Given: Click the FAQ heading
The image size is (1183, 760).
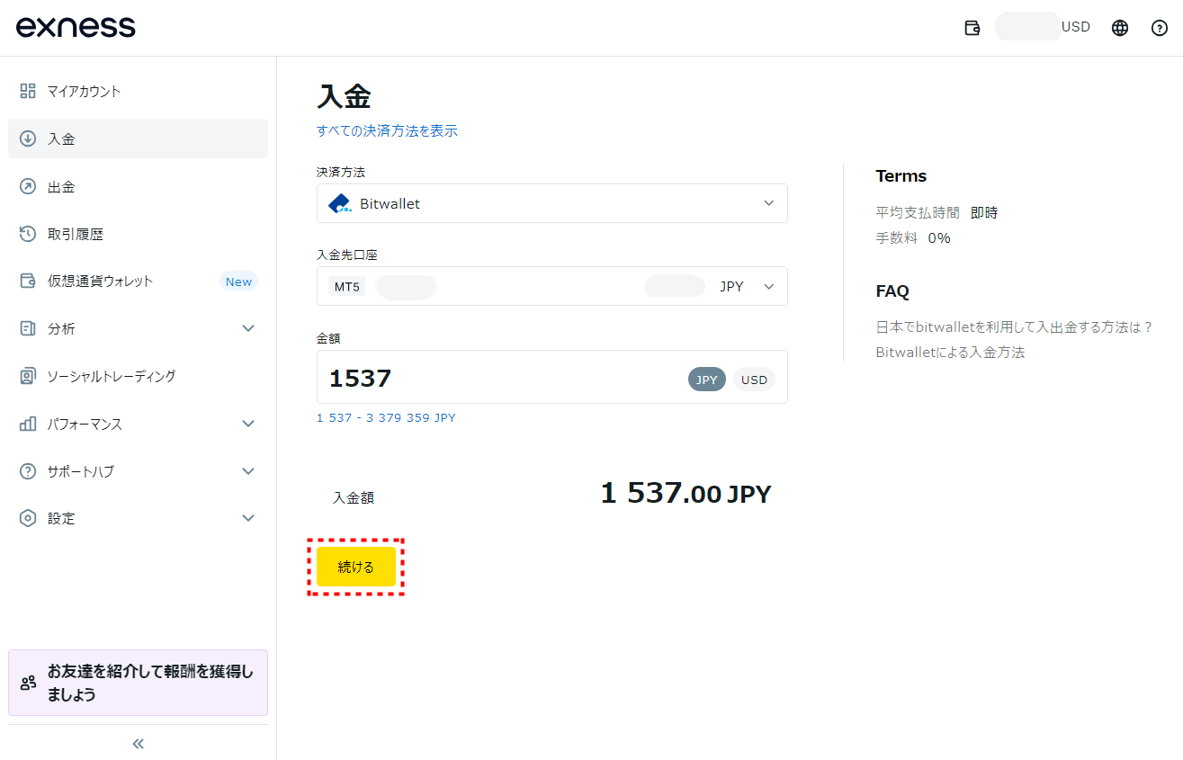Looking at the screenshot, I should pyautogui.click(x=892, y=291).
